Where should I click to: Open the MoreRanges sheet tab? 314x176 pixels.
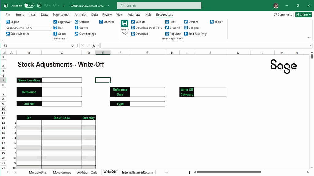(x=62, y=172)
